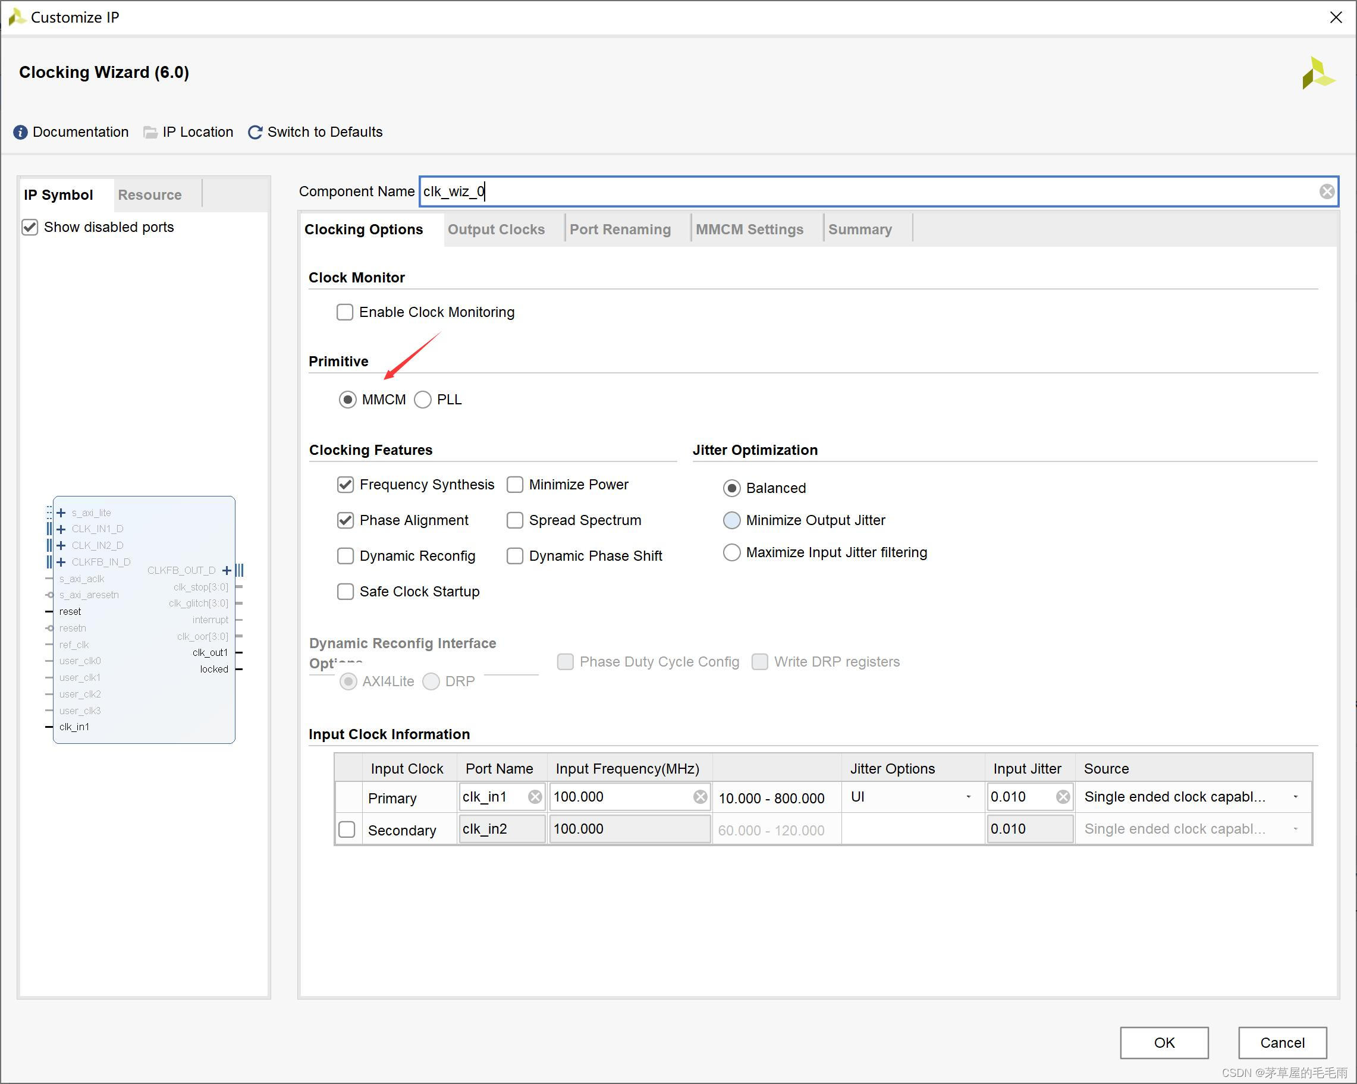Clear the Component Name field
Viewport: 1357px width, 1084px height.
pos(1327,191)
